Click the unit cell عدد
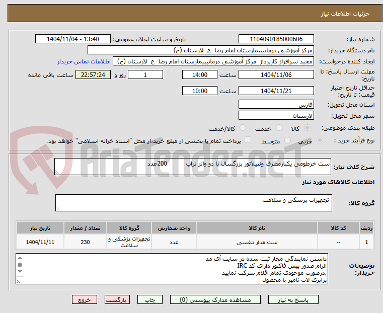 (174, 242)
